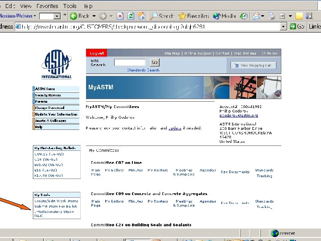Screen dimensions: 321x241
Task: Click the yellow folder toolbar icon
Action: pos(299,16)
